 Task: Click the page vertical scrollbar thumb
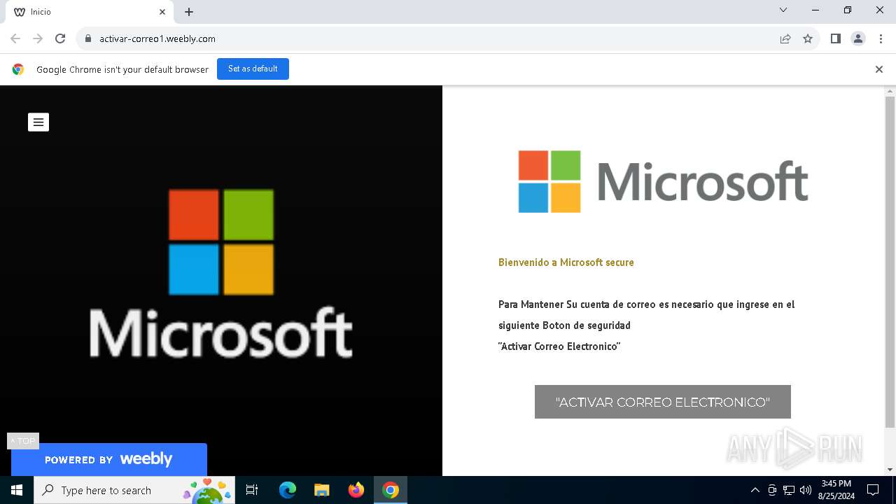890,262
